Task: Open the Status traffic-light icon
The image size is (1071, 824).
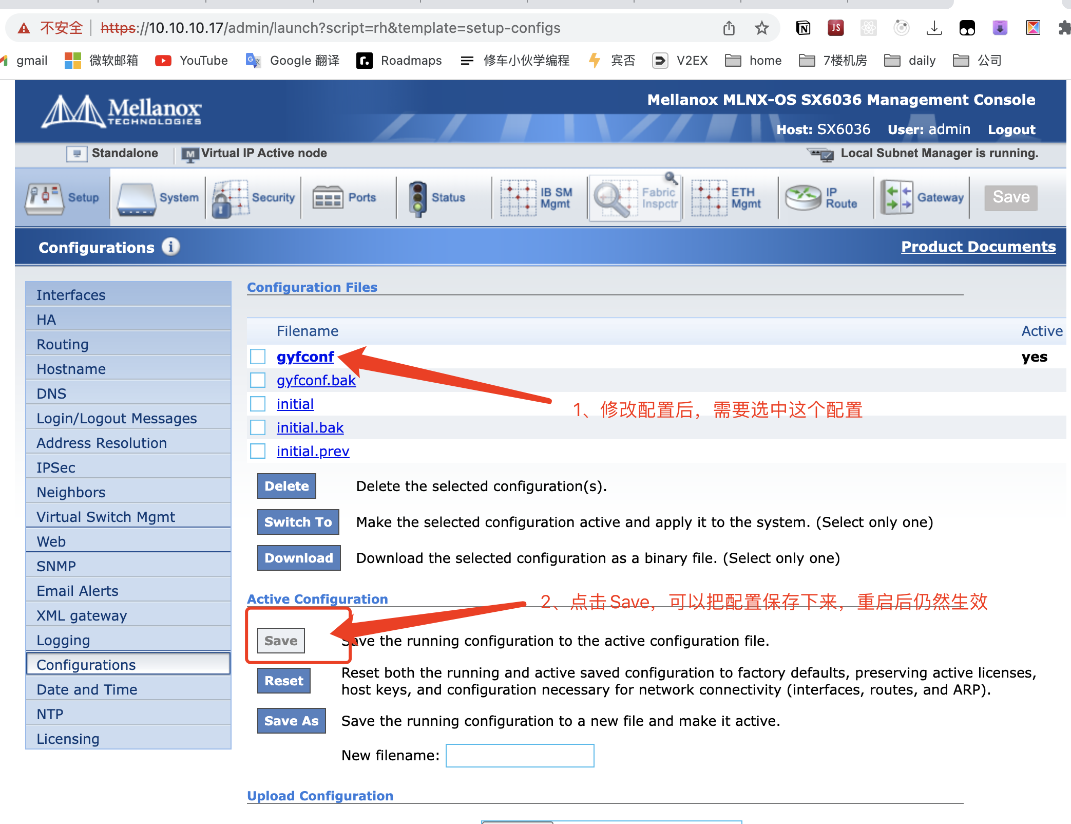Action: (x=417, y=198)
